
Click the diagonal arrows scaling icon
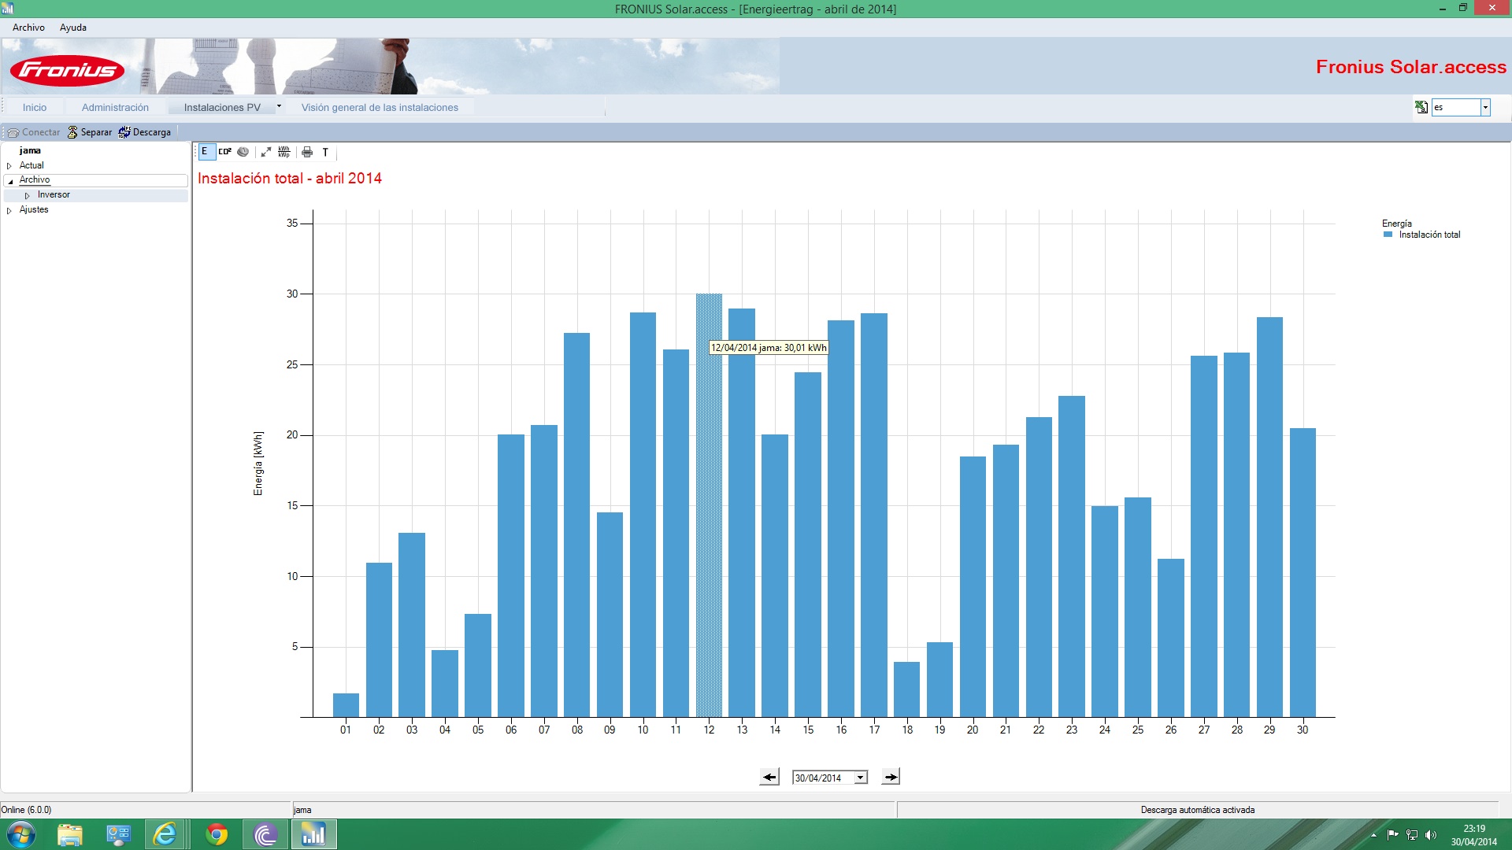(x=266, y=152)
